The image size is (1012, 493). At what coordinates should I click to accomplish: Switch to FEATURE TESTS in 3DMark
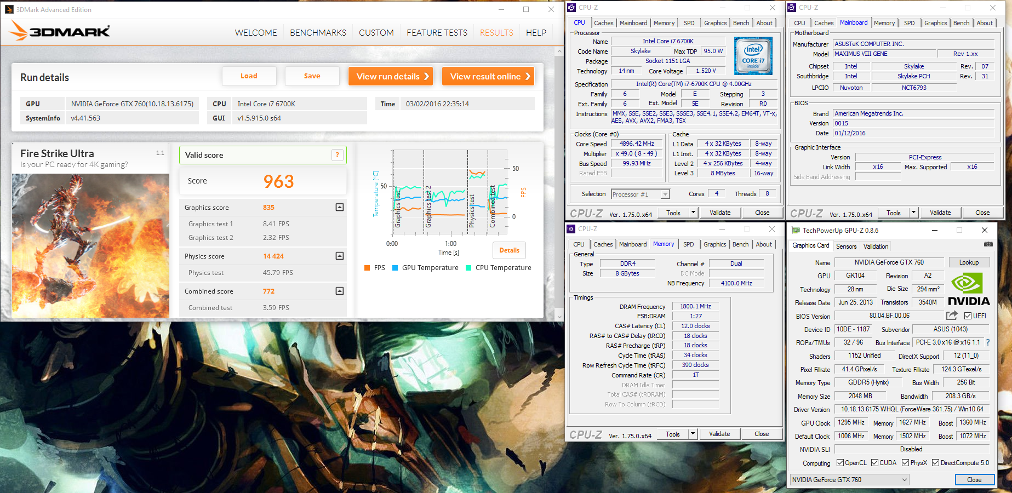point(437,33)
